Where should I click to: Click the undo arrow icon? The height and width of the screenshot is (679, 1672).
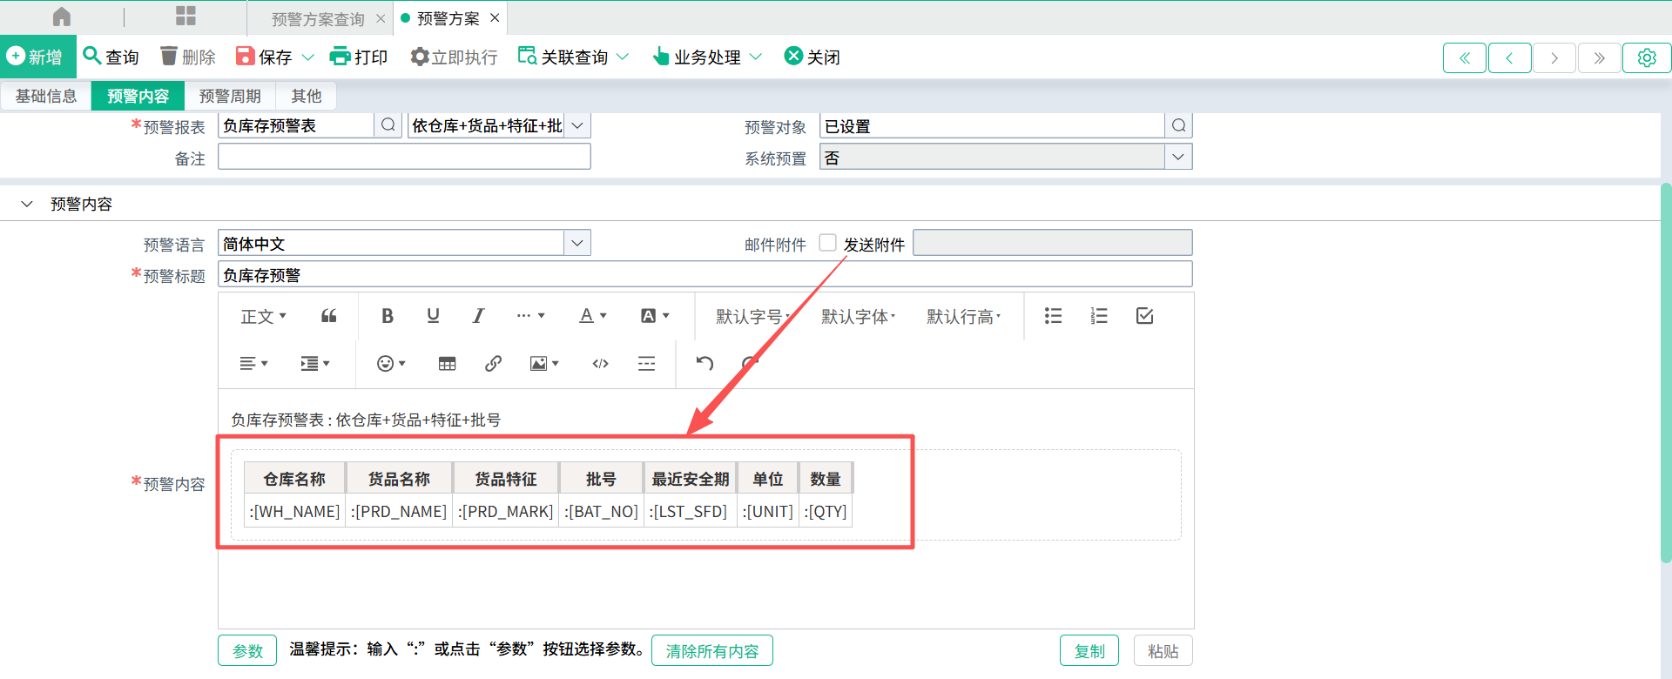(x=705, y=364)
